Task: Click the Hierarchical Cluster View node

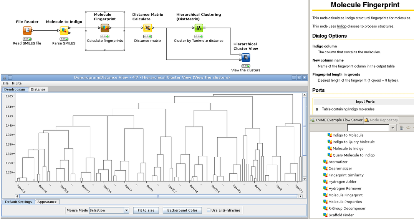Action: click(246, 58)
